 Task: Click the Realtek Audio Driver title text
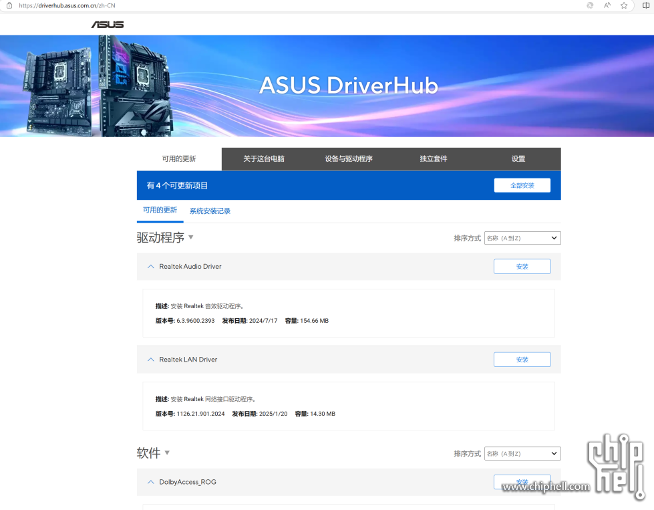pos(190,266)
